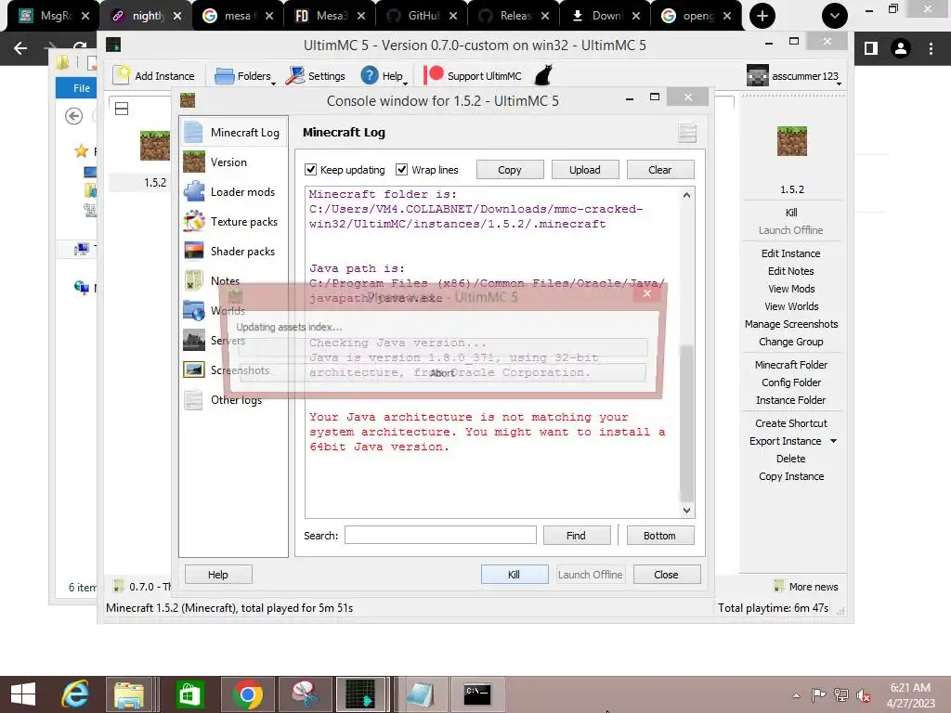This screenshot has width=951, height=713.
Task: Toggle Keep updating checkbox
Action: point(310,170)
